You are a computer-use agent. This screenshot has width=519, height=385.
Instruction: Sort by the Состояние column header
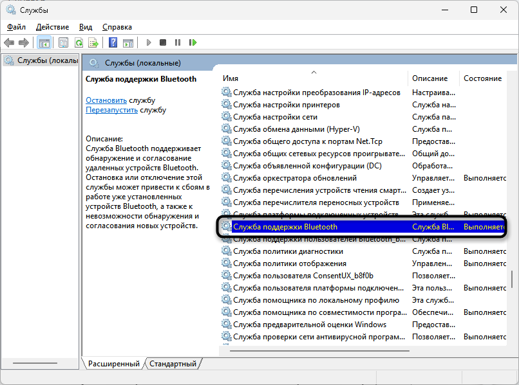[482, 78]
